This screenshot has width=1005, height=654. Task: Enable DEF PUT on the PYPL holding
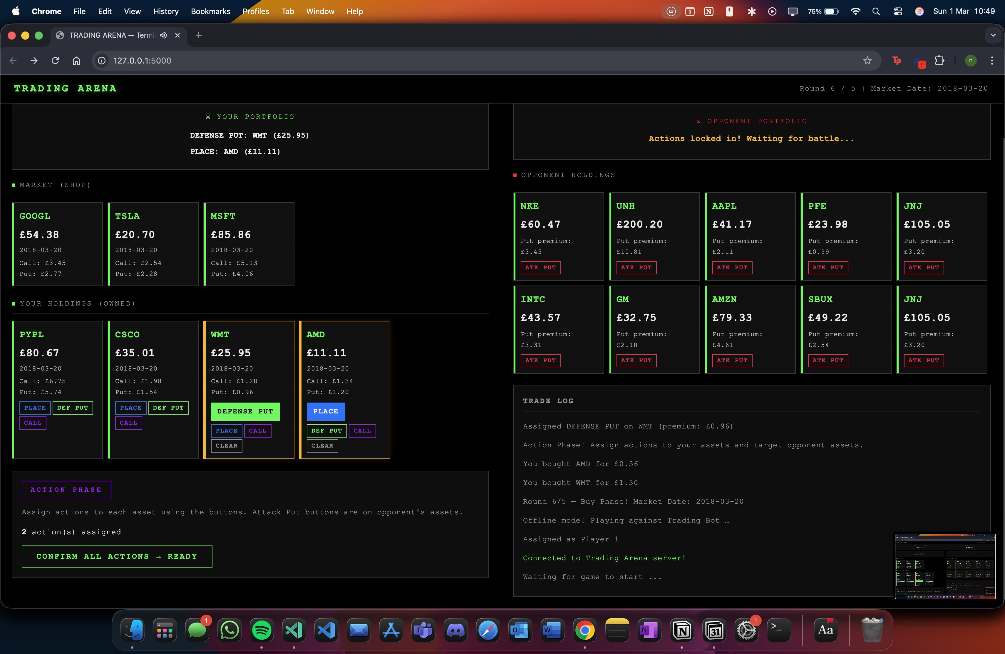tap(72, 408)
